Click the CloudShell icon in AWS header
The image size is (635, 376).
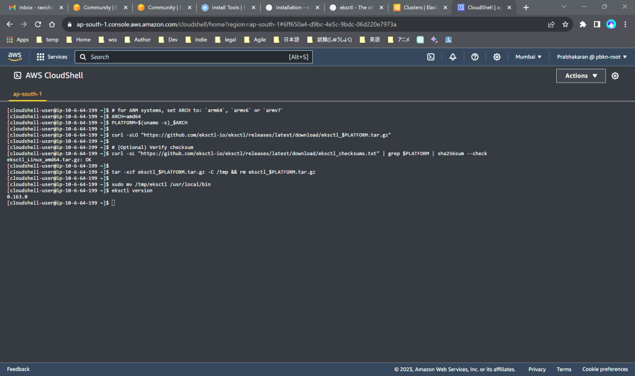coord(431,57)
